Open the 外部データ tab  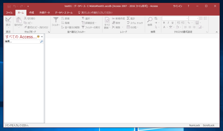(x=45, y=13)
